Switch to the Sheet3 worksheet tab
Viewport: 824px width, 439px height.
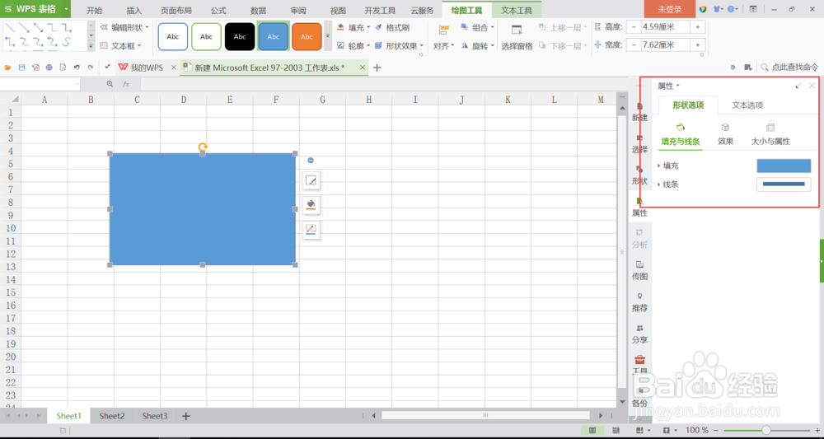pos(155,416)
